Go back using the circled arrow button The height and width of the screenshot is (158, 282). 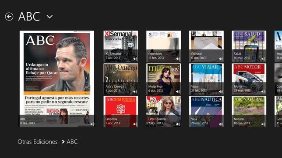9,17
